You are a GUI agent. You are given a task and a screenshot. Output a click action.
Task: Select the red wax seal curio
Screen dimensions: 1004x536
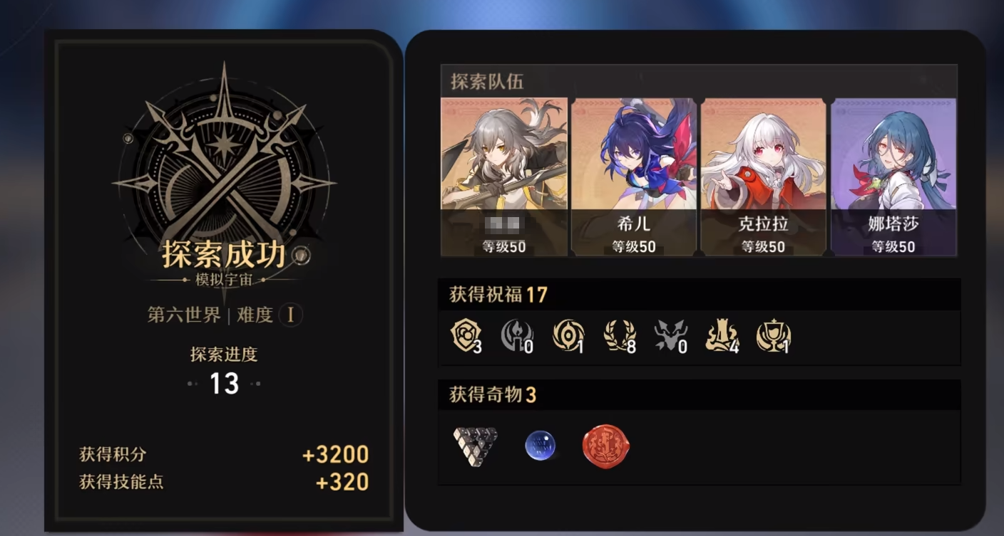point(605,446)
